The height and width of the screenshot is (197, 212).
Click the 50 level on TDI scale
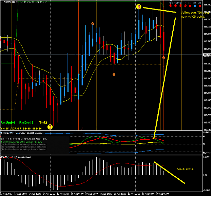tap(204, 144)
